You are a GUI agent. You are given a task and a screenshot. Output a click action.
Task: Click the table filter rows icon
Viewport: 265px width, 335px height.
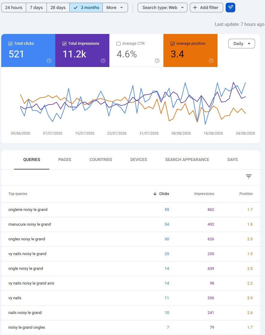point(248,176)
